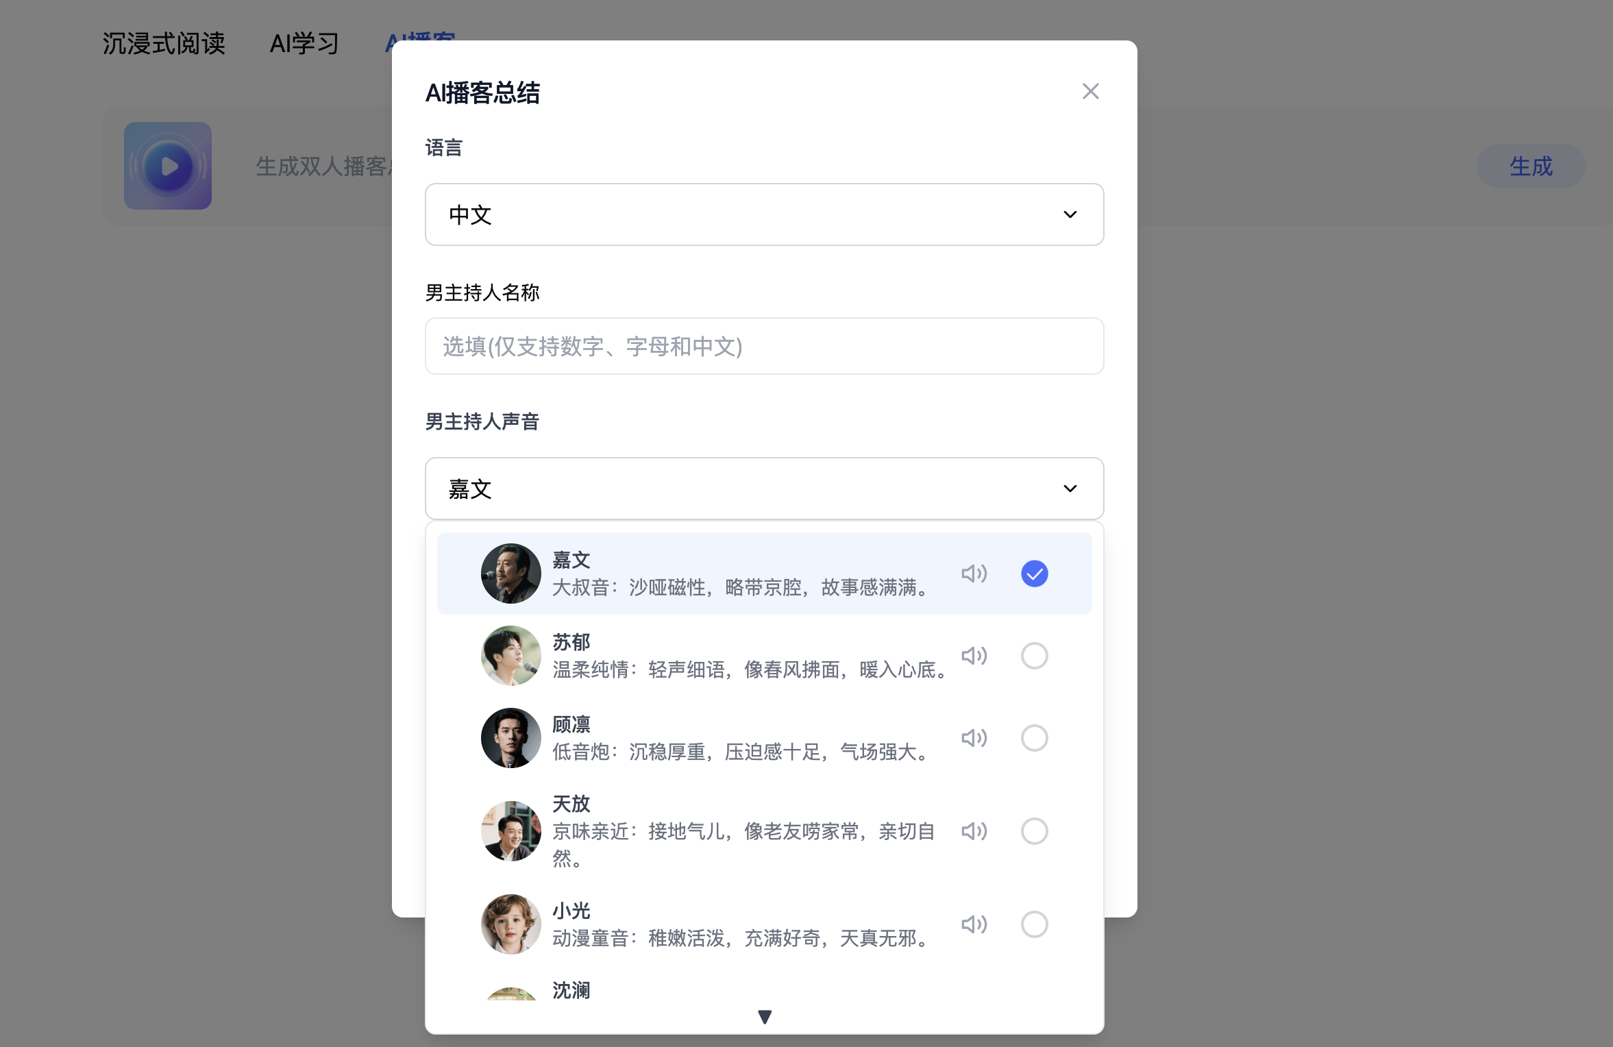
Task: Click the description 大叔音：沙哑磁性
Action: point(742,587)
